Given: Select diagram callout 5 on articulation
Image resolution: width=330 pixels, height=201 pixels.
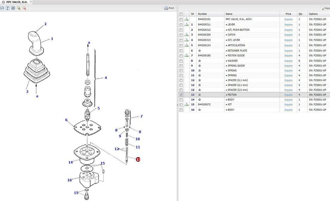Looking at the screenshot, I should [98, 108].
